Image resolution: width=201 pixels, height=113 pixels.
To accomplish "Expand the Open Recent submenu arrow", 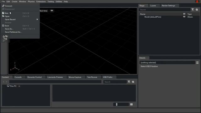I will point(37,19).
